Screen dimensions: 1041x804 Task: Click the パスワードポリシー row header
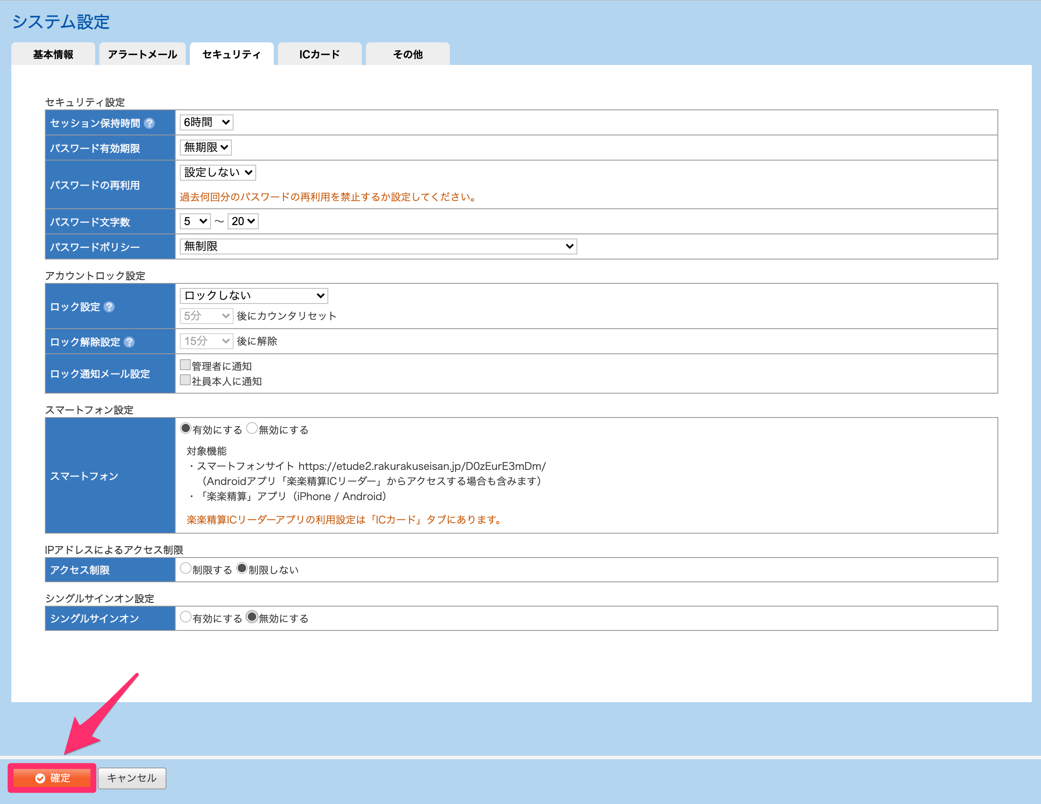point(110,247)
